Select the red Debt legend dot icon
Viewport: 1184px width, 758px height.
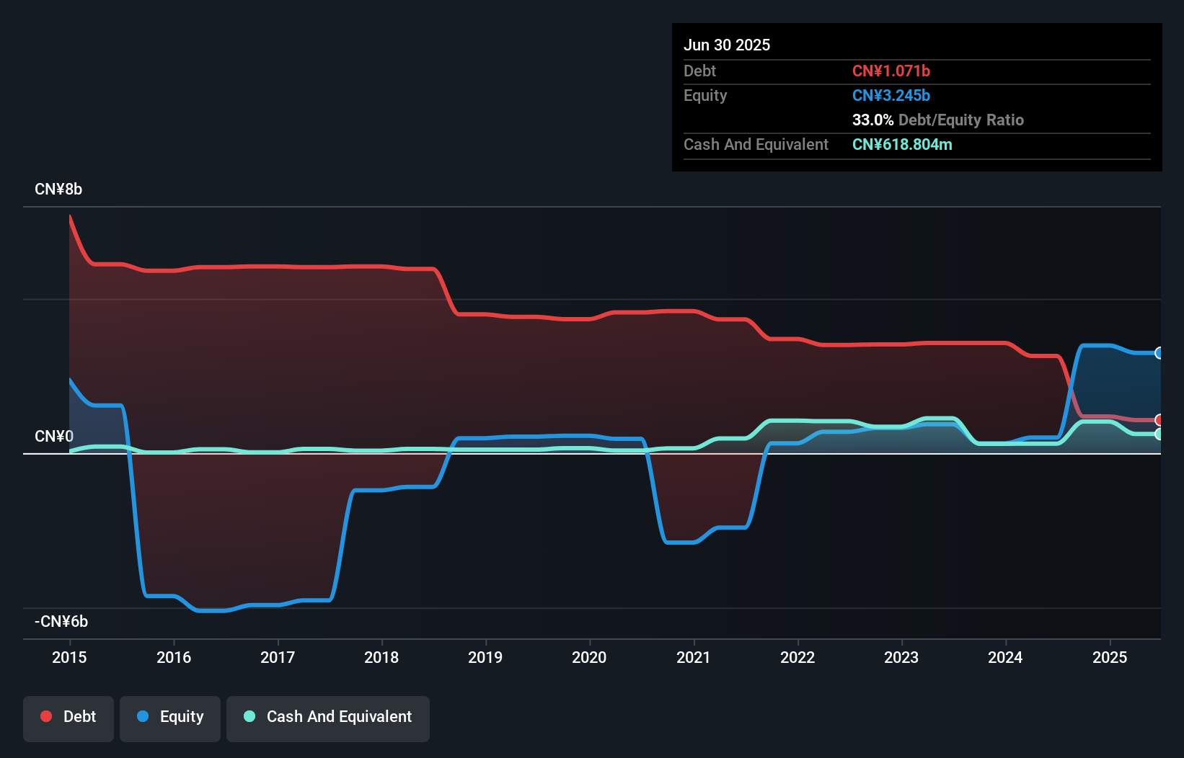pos(46,716)
